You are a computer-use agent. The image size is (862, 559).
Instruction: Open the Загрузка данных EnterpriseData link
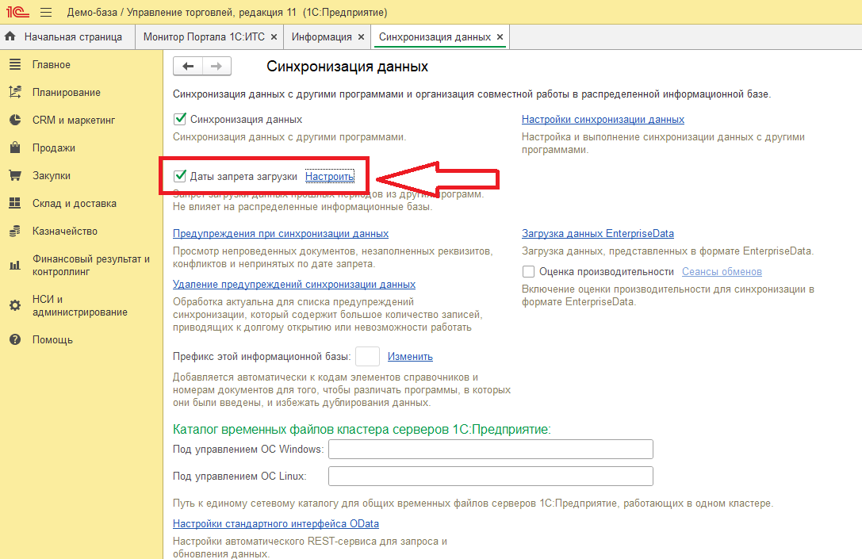point(598,234)
